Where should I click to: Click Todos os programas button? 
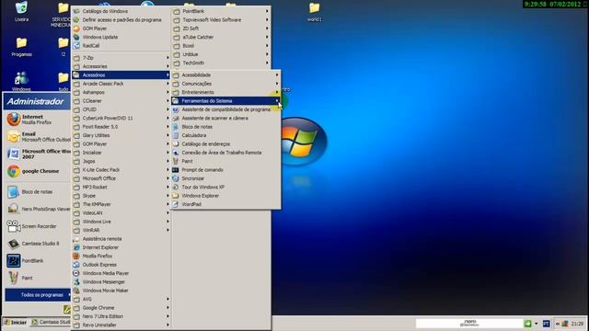click(38, 295)
